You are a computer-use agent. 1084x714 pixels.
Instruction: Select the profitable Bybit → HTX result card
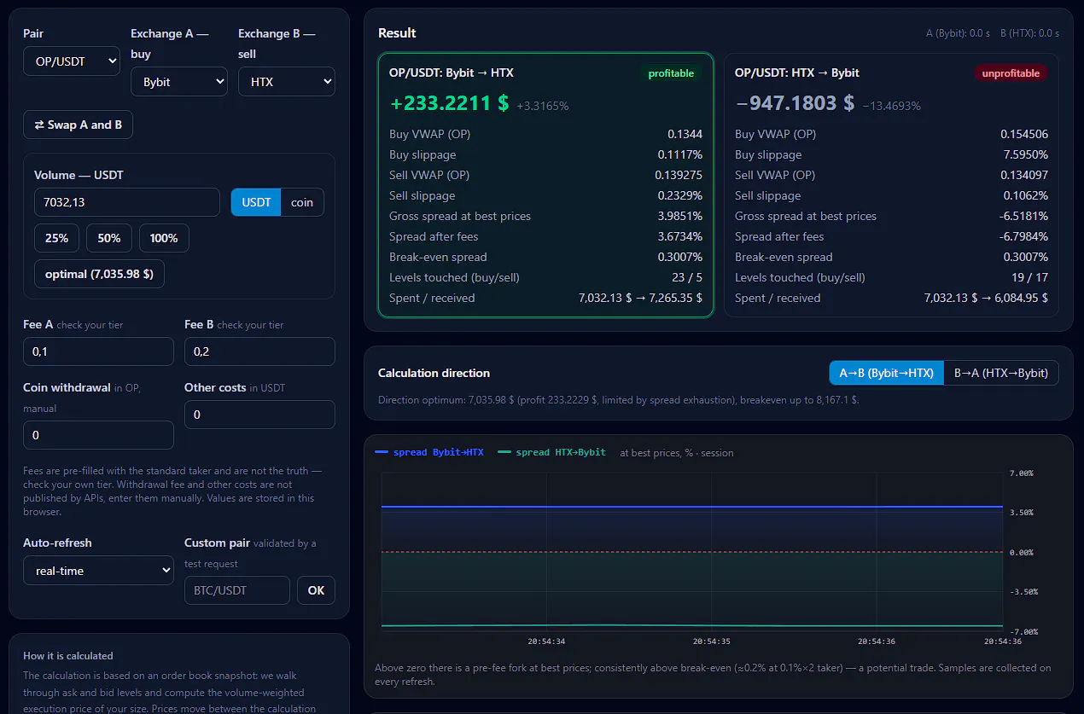tap(545, 185)
